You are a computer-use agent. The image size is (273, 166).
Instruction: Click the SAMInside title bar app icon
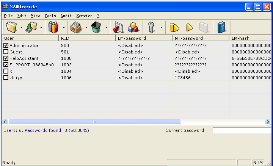coord(5,6)
